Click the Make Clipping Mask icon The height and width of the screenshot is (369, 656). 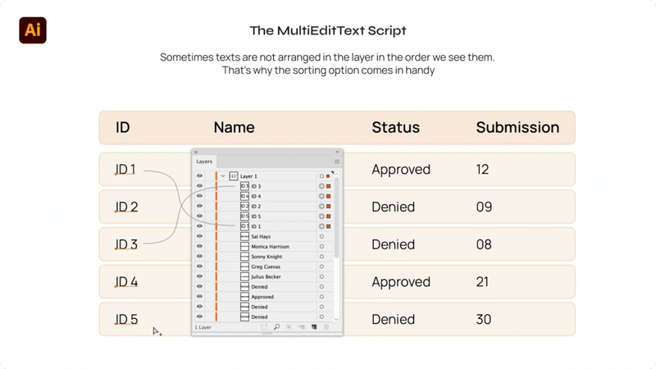pos(289,327)
